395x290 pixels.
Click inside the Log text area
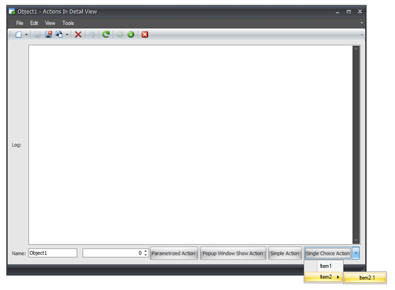click(191, 145)
